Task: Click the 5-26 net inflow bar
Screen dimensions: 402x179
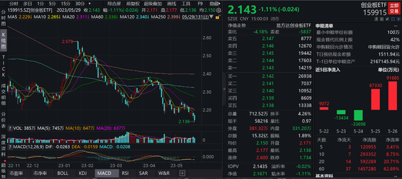Action: pos(393,96)
